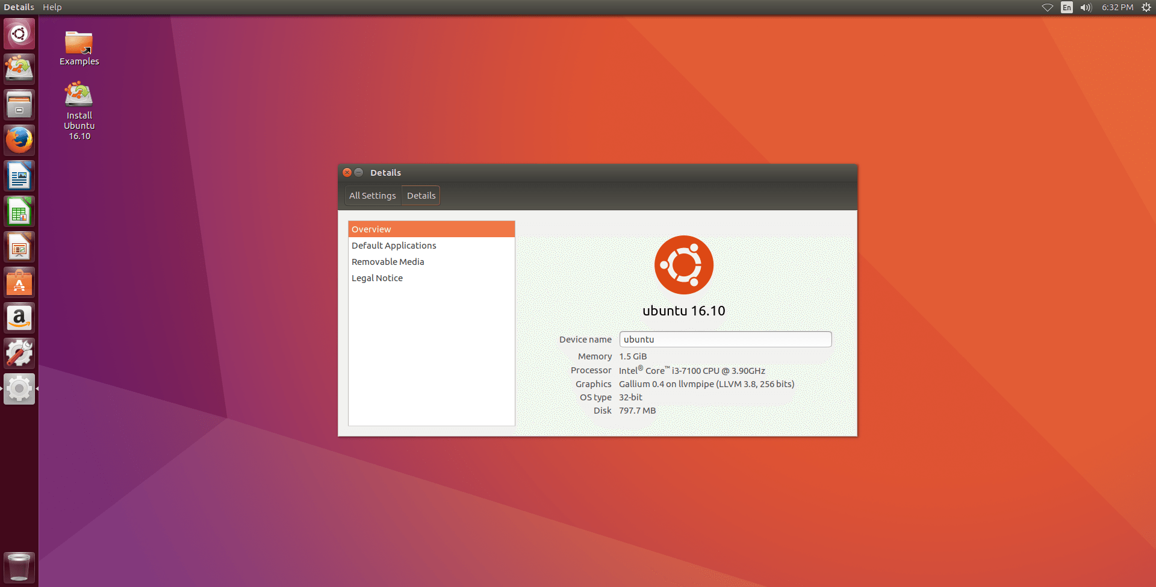Open the Files manager in dock
This screenshot has width=1156, height=587.
pos(19,105)
